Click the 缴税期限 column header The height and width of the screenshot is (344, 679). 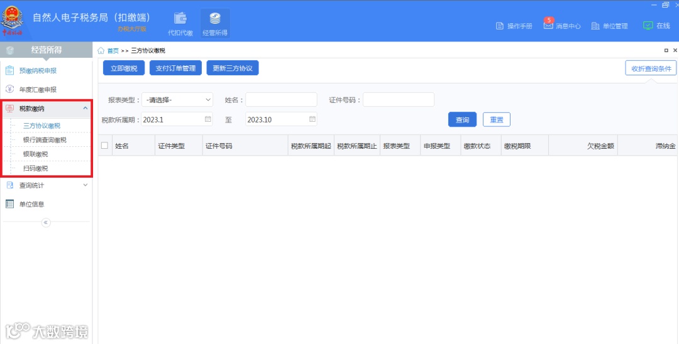tap(525, 146)
